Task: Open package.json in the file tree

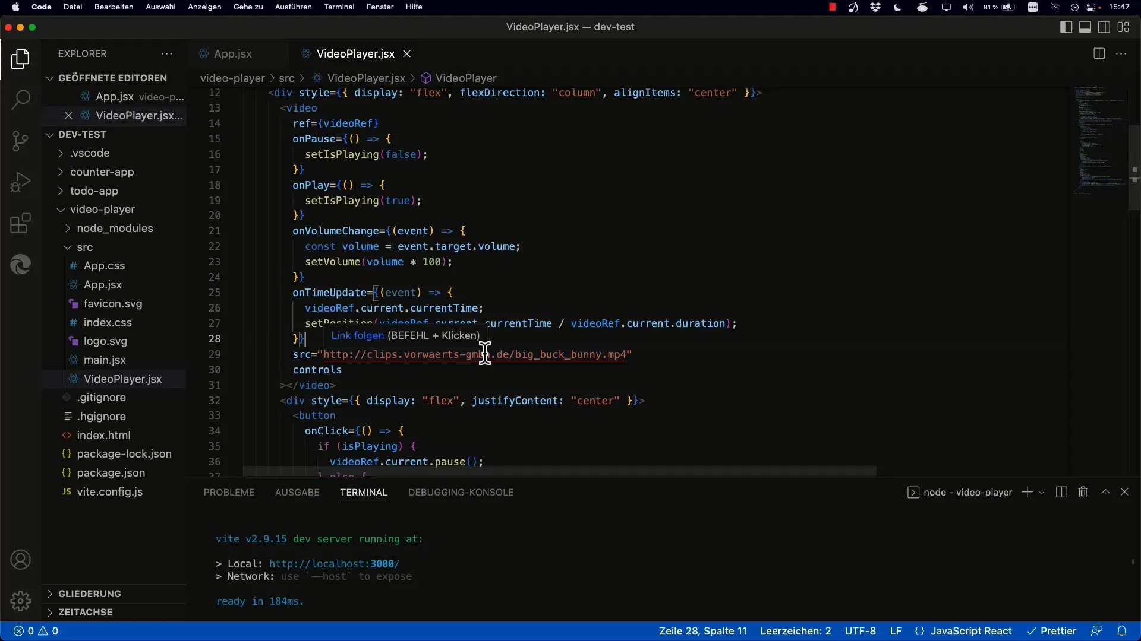Action: pyautogui.click(x=111, y=473)
